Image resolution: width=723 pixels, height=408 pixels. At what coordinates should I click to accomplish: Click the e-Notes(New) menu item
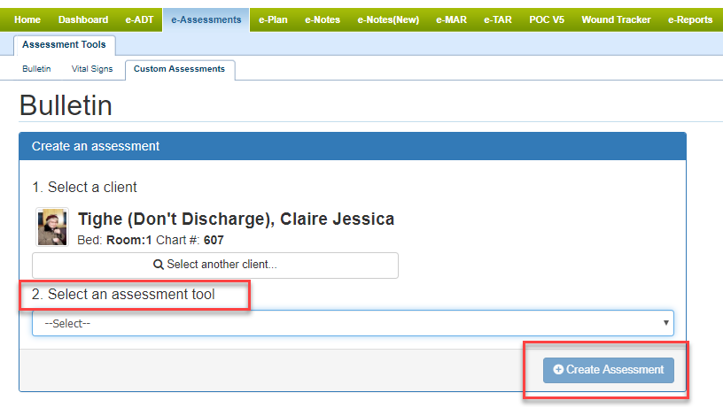(388, 19)
